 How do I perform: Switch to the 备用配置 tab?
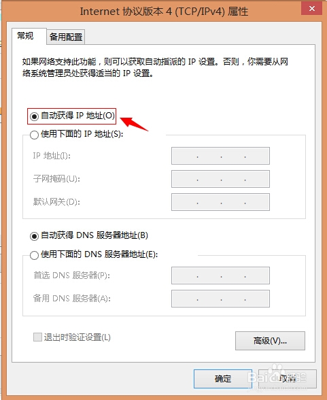coord(66,37)
